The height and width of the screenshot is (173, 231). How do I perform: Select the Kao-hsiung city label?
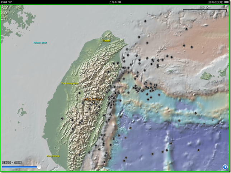click(x=53, y=156)
